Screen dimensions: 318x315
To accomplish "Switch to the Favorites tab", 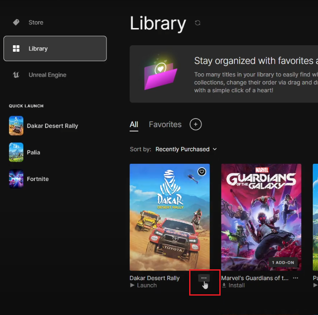I will click(165, 125).
